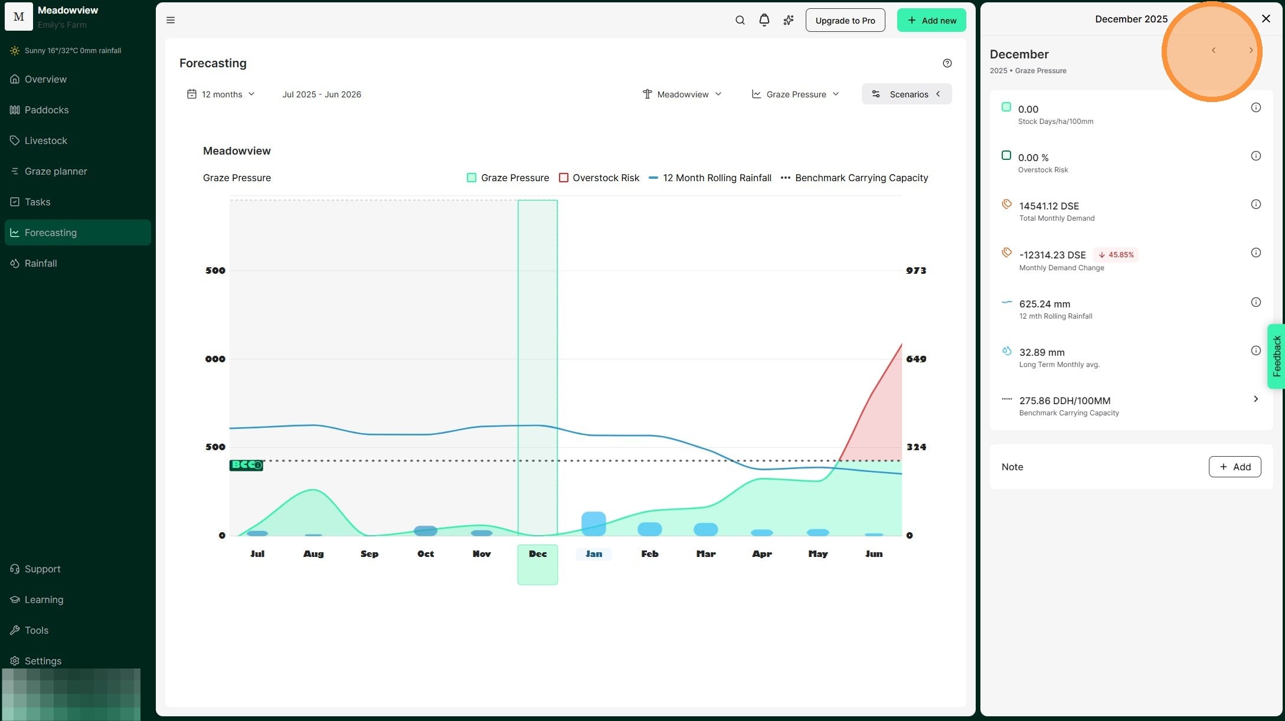
Task: Toggle the hamburger sidebar menu
Action: [171, 20]
